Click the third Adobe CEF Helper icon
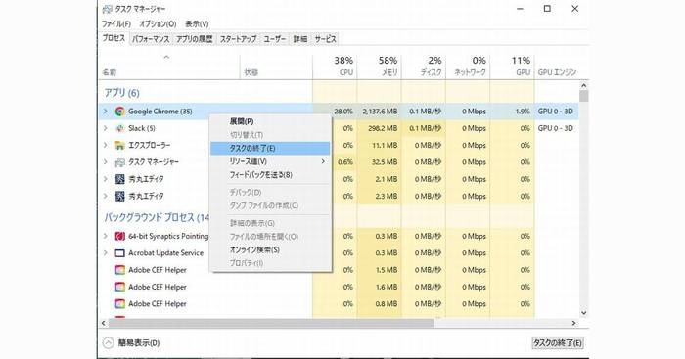685x359 pixels. point(119,304)
